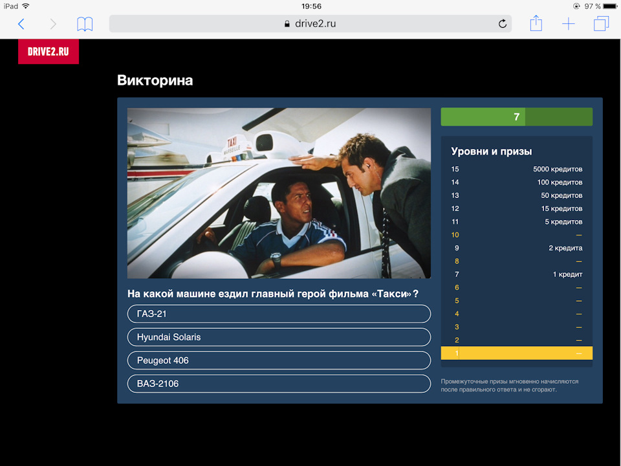Viewport: 621px width, 466px height.
Task: Tap the 97 % battery percentage text
Action: point(593,6)
